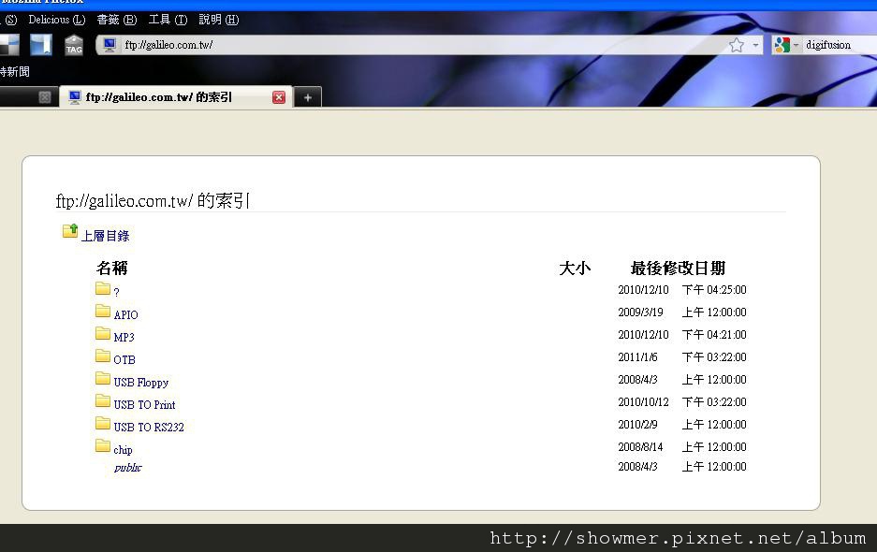Click date 2010/10/12 in USB TO Print row
The image size is (877, 552).
pos(643,401)
